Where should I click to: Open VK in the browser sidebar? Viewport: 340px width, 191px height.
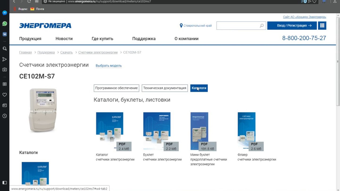5,34
